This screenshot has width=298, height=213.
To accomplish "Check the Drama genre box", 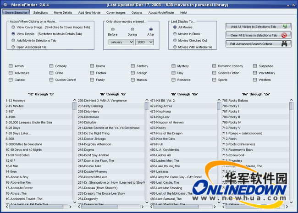I will pos(92,66).
